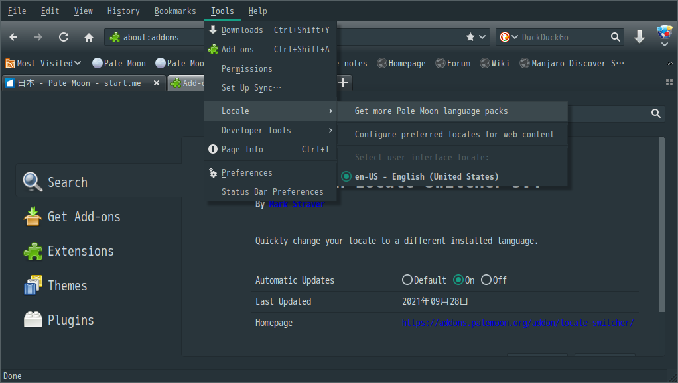678x383 pixels.
Task: Bookmark this page with the star icon
Action: [x=470, y=37]
